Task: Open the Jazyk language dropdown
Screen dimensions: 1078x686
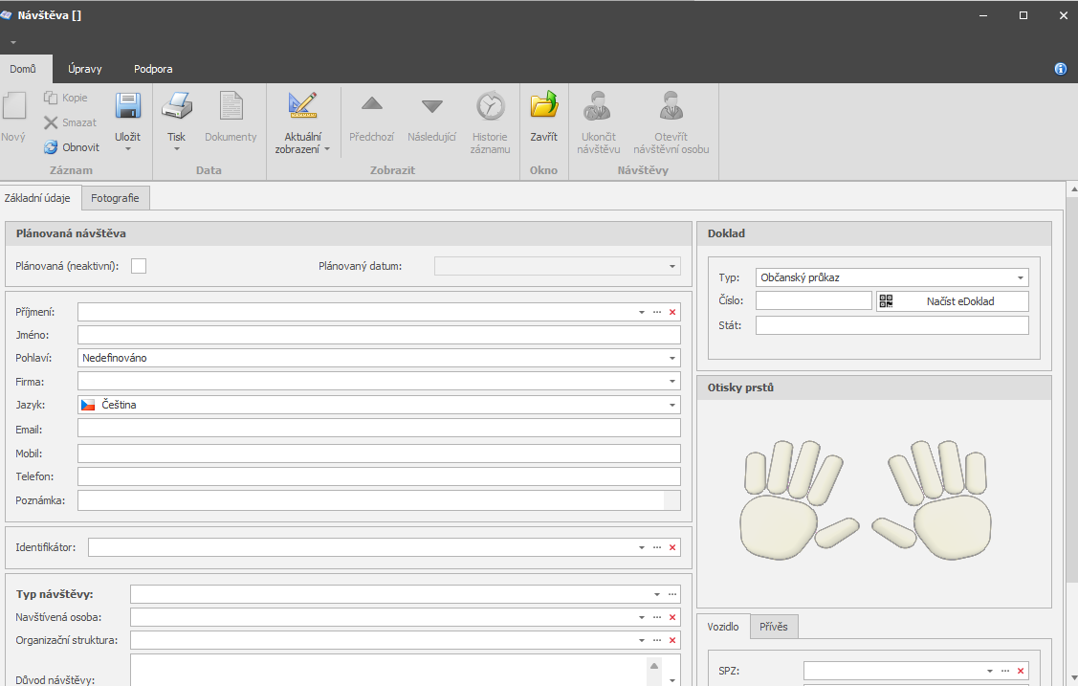Action: tap(672, 406)
